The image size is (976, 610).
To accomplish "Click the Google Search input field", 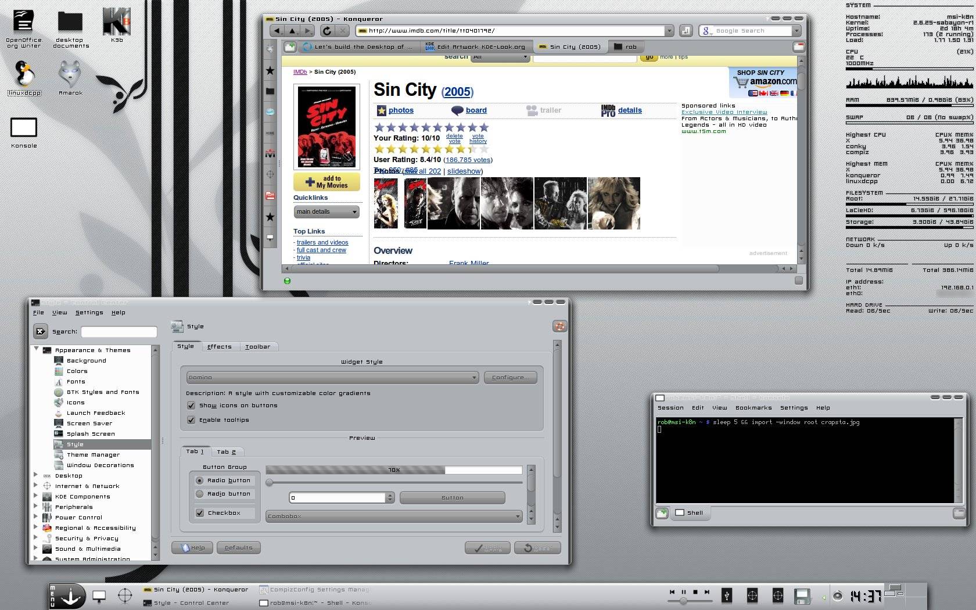I will [752, 31].
